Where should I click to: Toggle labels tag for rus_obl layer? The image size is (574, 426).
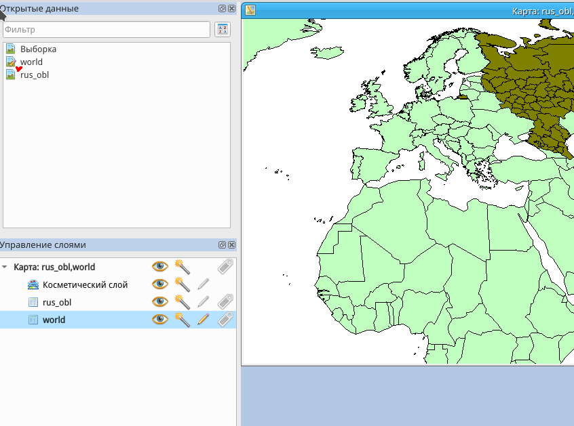[x=225, y=302]
